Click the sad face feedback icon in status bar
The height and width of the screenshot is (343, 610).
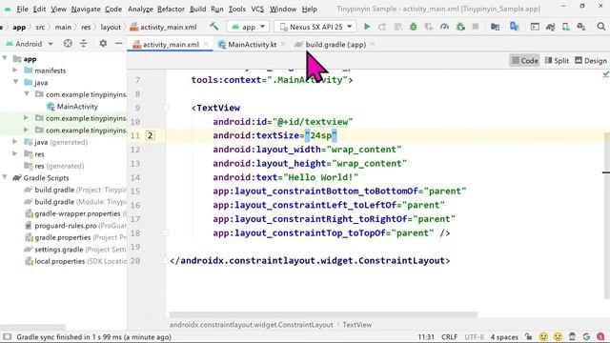pos(558,336)
